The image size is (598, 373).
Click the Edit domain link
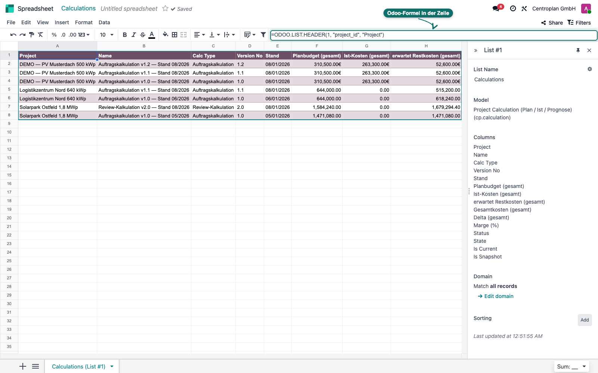point(496,296)
